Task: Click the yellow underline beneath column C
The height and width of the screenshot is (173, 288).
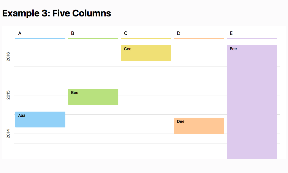Action: (x=146, y=38)
